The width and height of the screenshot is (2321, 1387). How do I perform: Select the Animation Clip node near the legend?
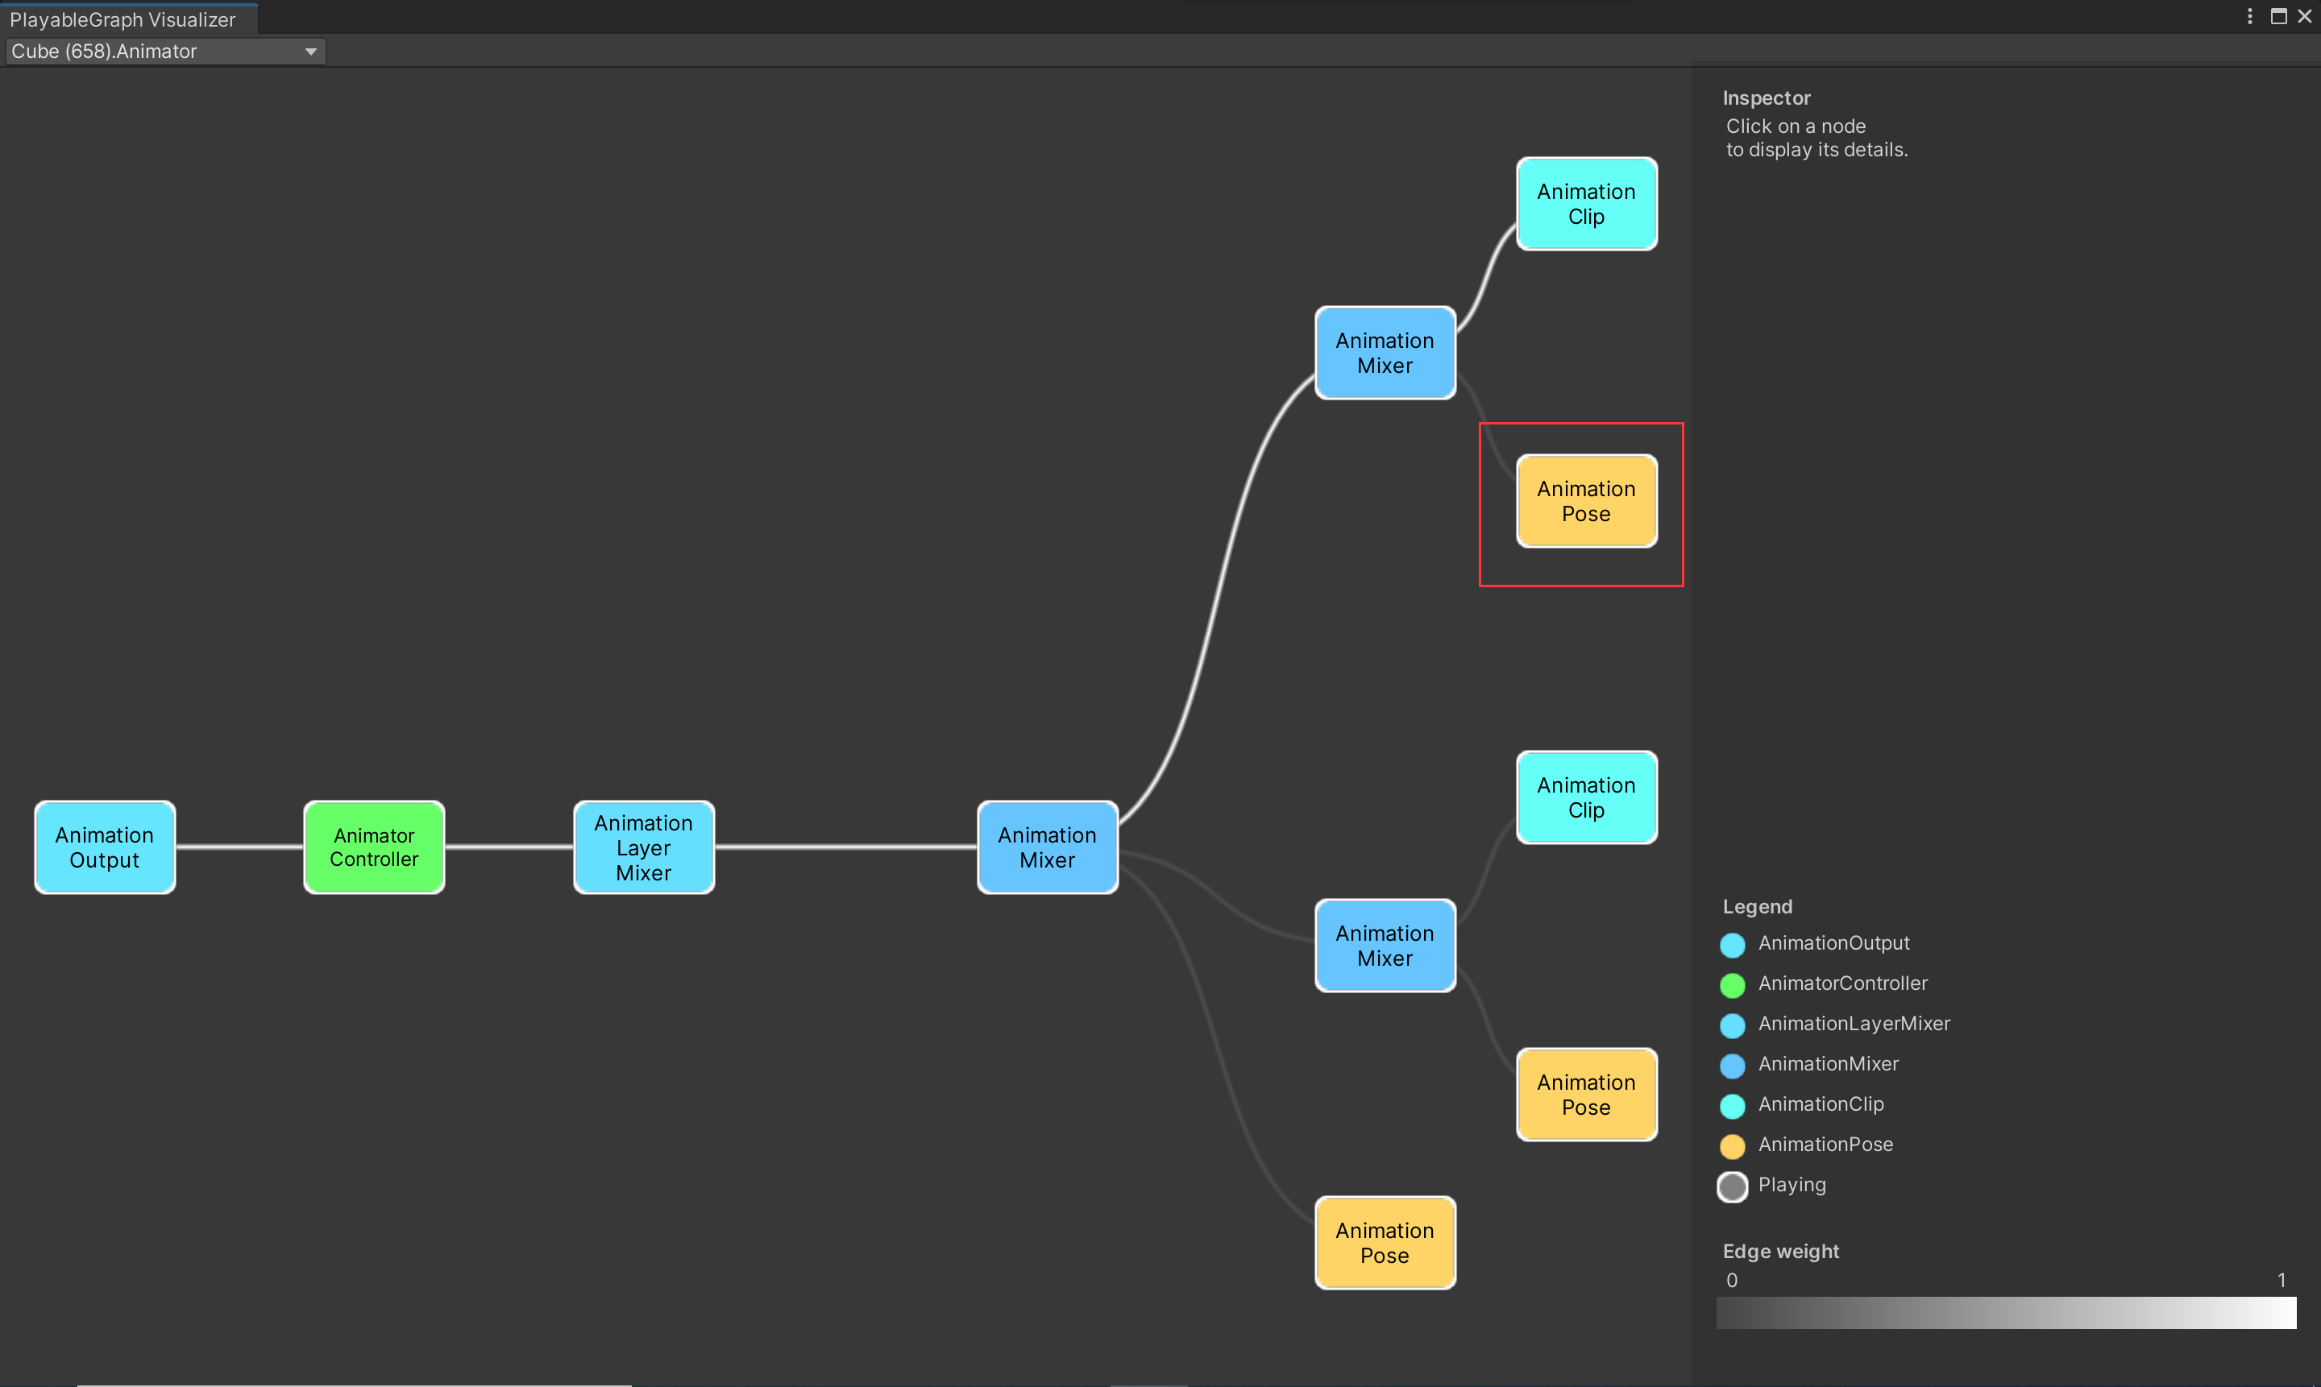[x=1587, y=797]
